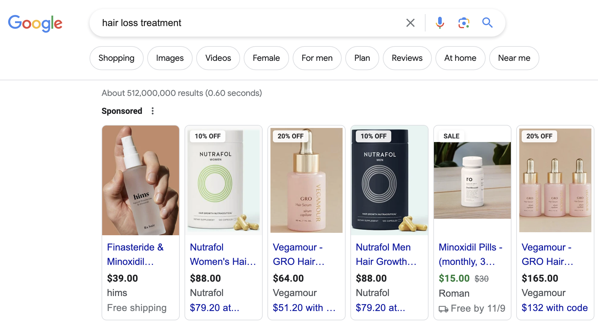Apply the For men filter chip
The height and width of the screenshot is (329, 598).
[x=317, y=58]
